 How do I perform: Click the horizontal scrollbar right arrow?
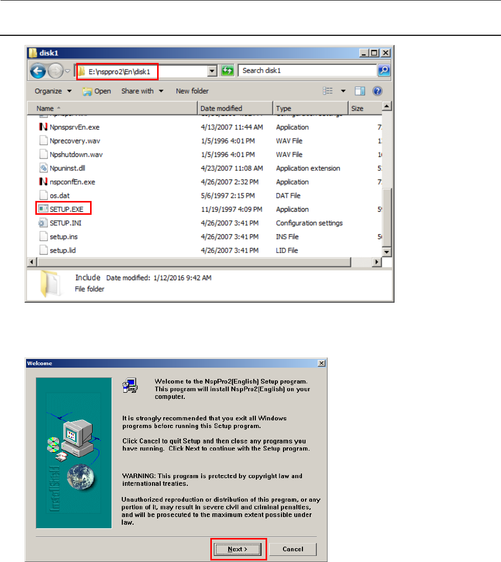[x=377, y=262]
